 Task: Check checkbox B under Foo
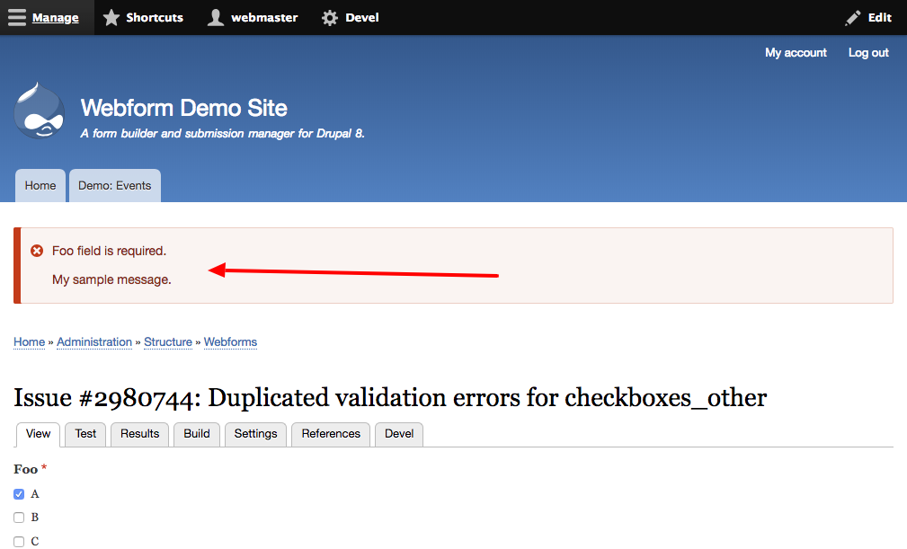[x=19, y=517]
